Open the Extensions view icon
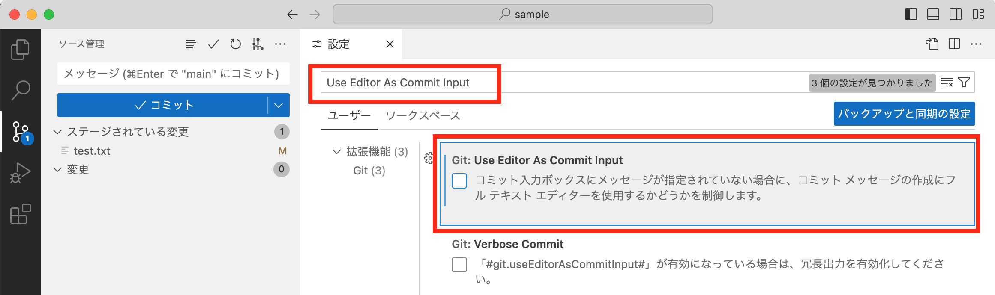 point(20,214)
